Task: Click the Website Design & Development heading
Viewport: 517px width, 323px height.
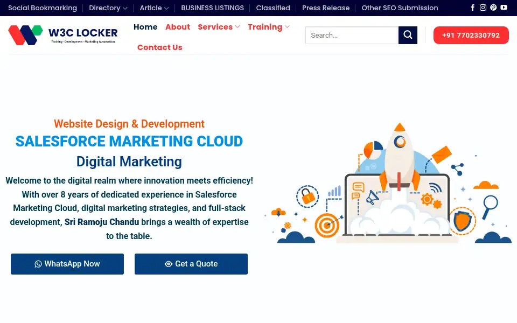Action: [129, 124]
